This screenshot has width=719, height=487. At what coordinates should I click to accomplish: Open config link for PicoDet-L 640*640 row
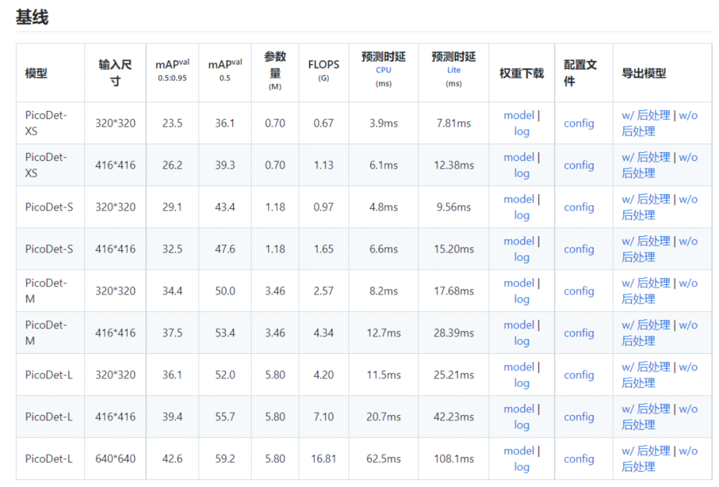(x=579, y=458)
